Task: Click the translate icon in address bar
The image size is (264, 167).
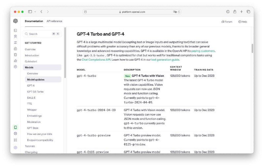Action: tap(175, 12)
